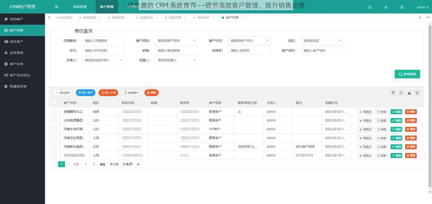Image resolution: width=432 pixels, height=204 pixels.
Task: Click the print icon above table
Action: 401,93
